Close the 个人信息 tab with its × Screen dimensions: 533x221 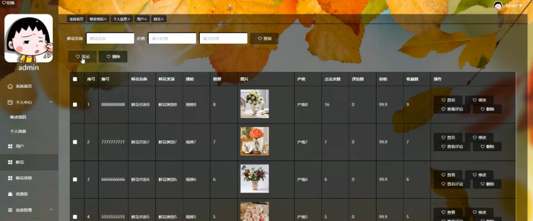(x=129, y=20)
